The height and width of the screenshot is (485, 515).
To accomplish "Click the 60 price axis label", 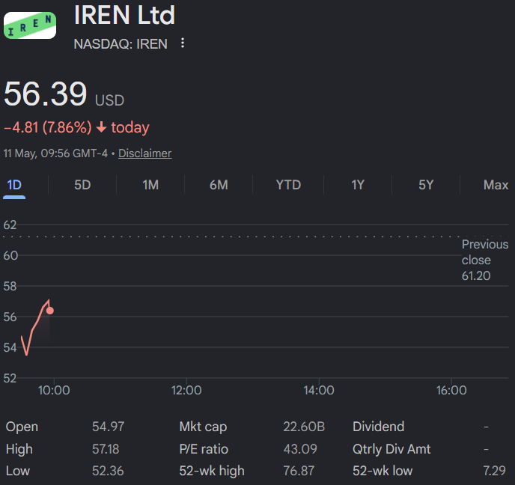I will pyautogui.click(x=10, y=255).
